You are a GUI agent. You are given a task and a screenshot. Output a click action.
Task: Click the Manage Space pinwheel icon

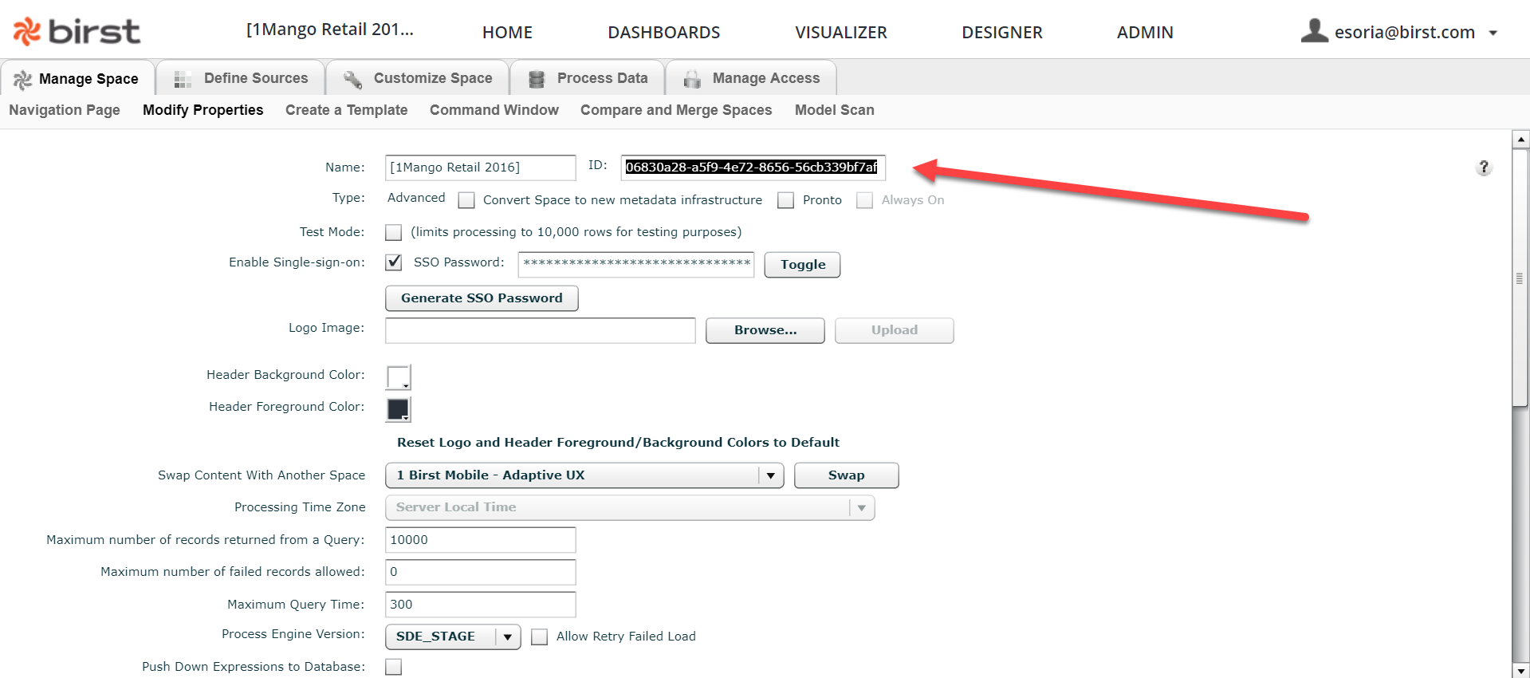click(x=22, y=79)
